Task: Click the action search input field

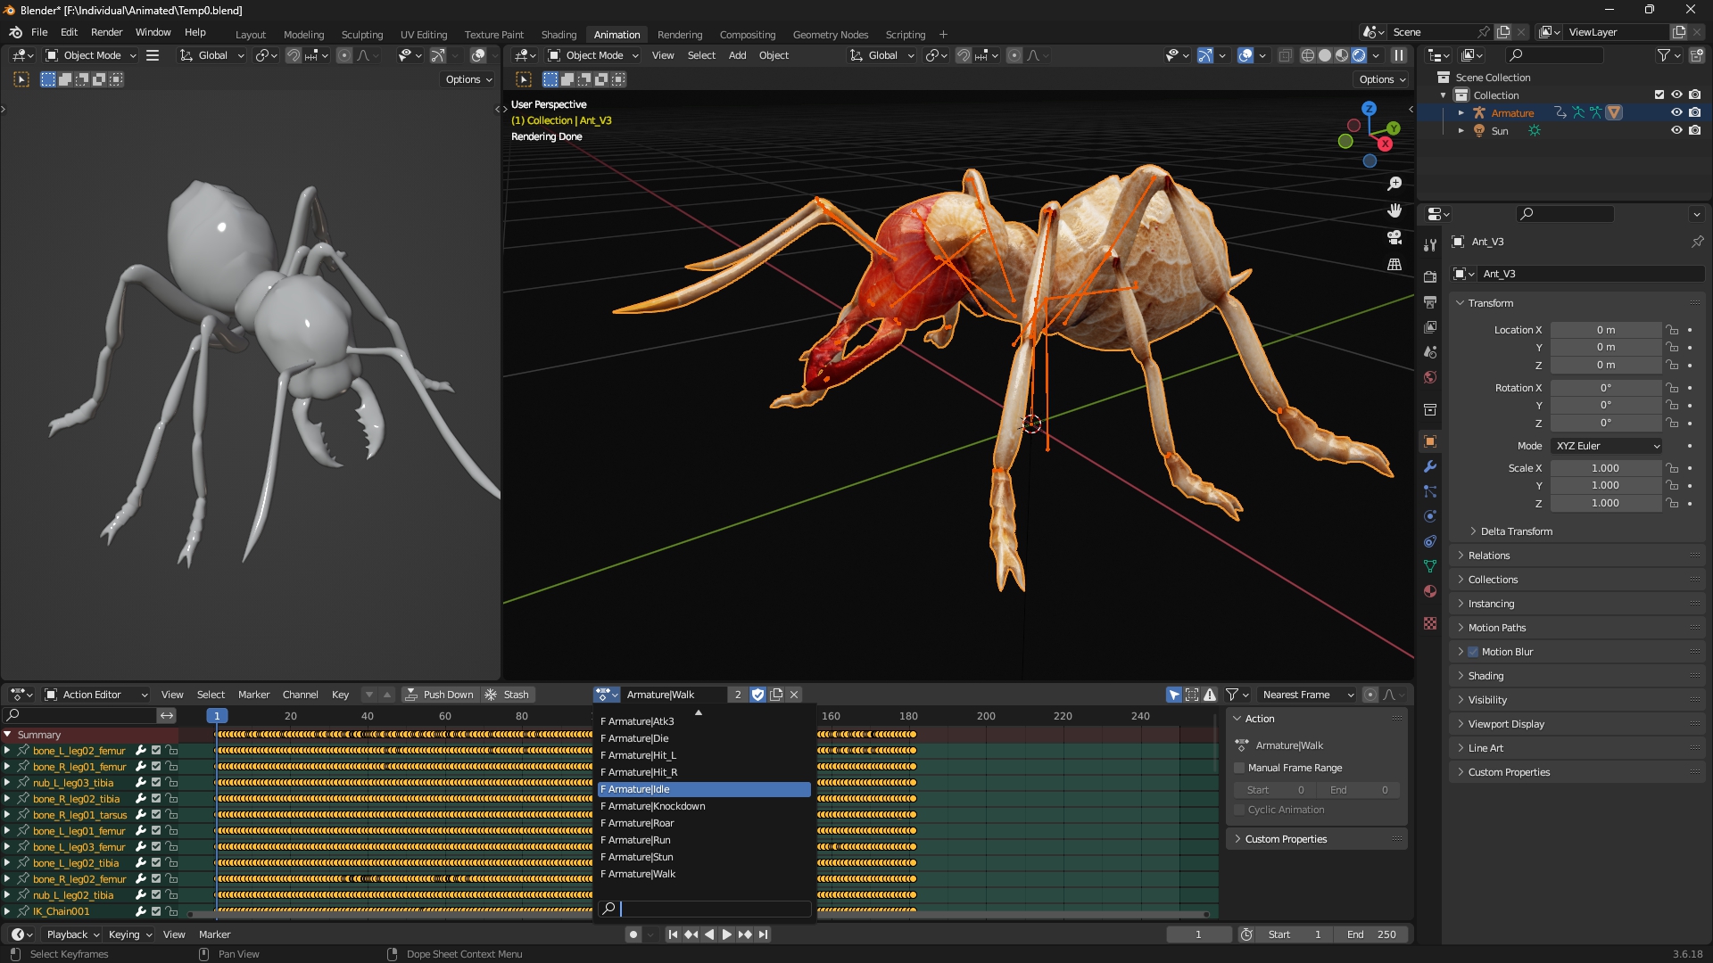Action: click(714, 909)
